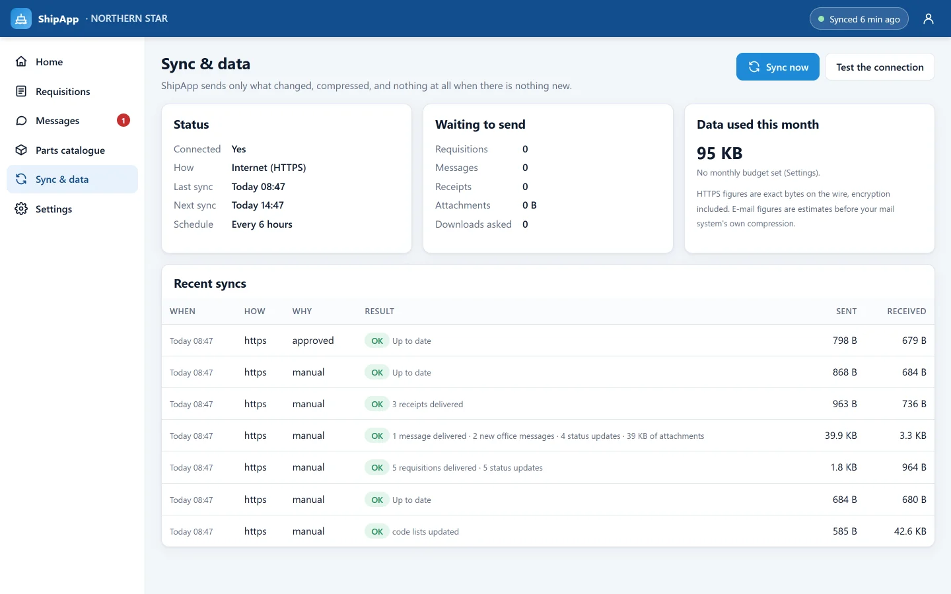
Task: Select Sync & data sidebar item
Action: click(x=72, y=179)
